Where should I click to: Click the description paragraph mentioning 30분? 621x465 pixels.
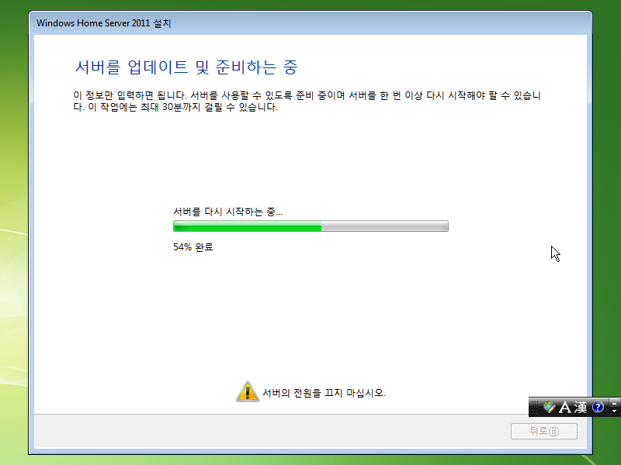307,102
